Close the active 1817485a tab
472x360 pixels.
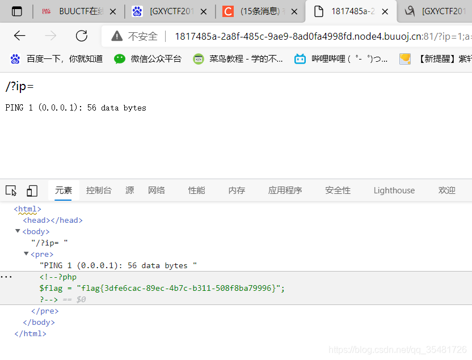pyautogui.click(x=385, y=12)
